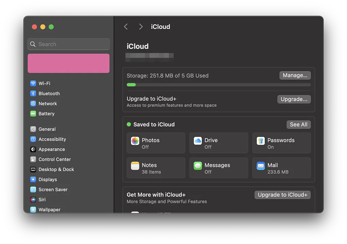Select the Wallpaper icon
This screenshot has height=244, width=347.
coord(33,209)
